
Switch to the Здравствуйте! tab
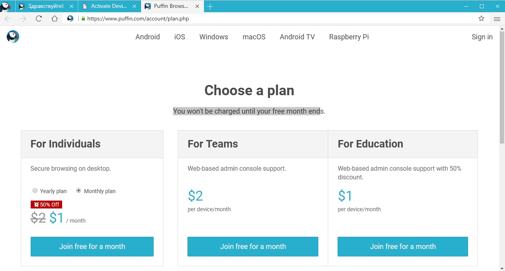[46, 6]
